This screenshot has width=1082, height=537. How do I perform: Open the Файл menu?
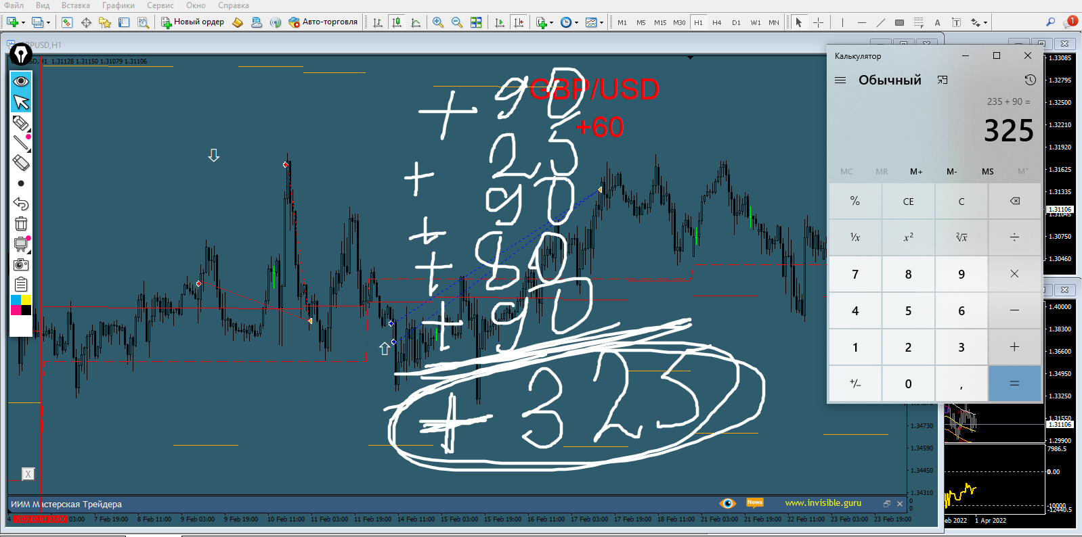pos(14,5)
